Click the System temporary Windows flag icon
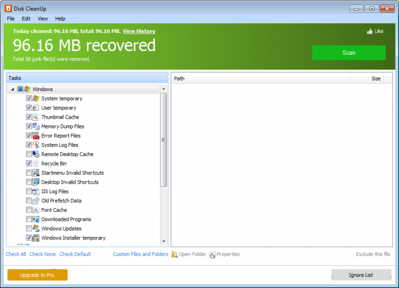 point(36,98)
